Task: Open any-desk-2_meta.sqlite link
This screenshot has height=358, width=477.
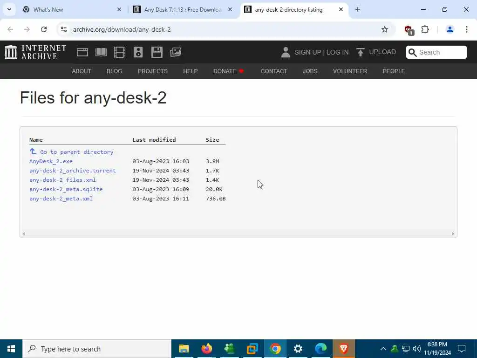Action: [66, 189]
